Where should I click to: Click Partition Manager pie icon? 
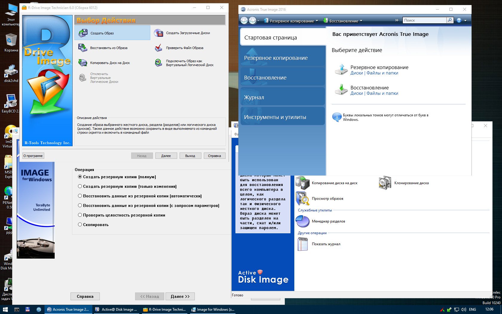303,221
